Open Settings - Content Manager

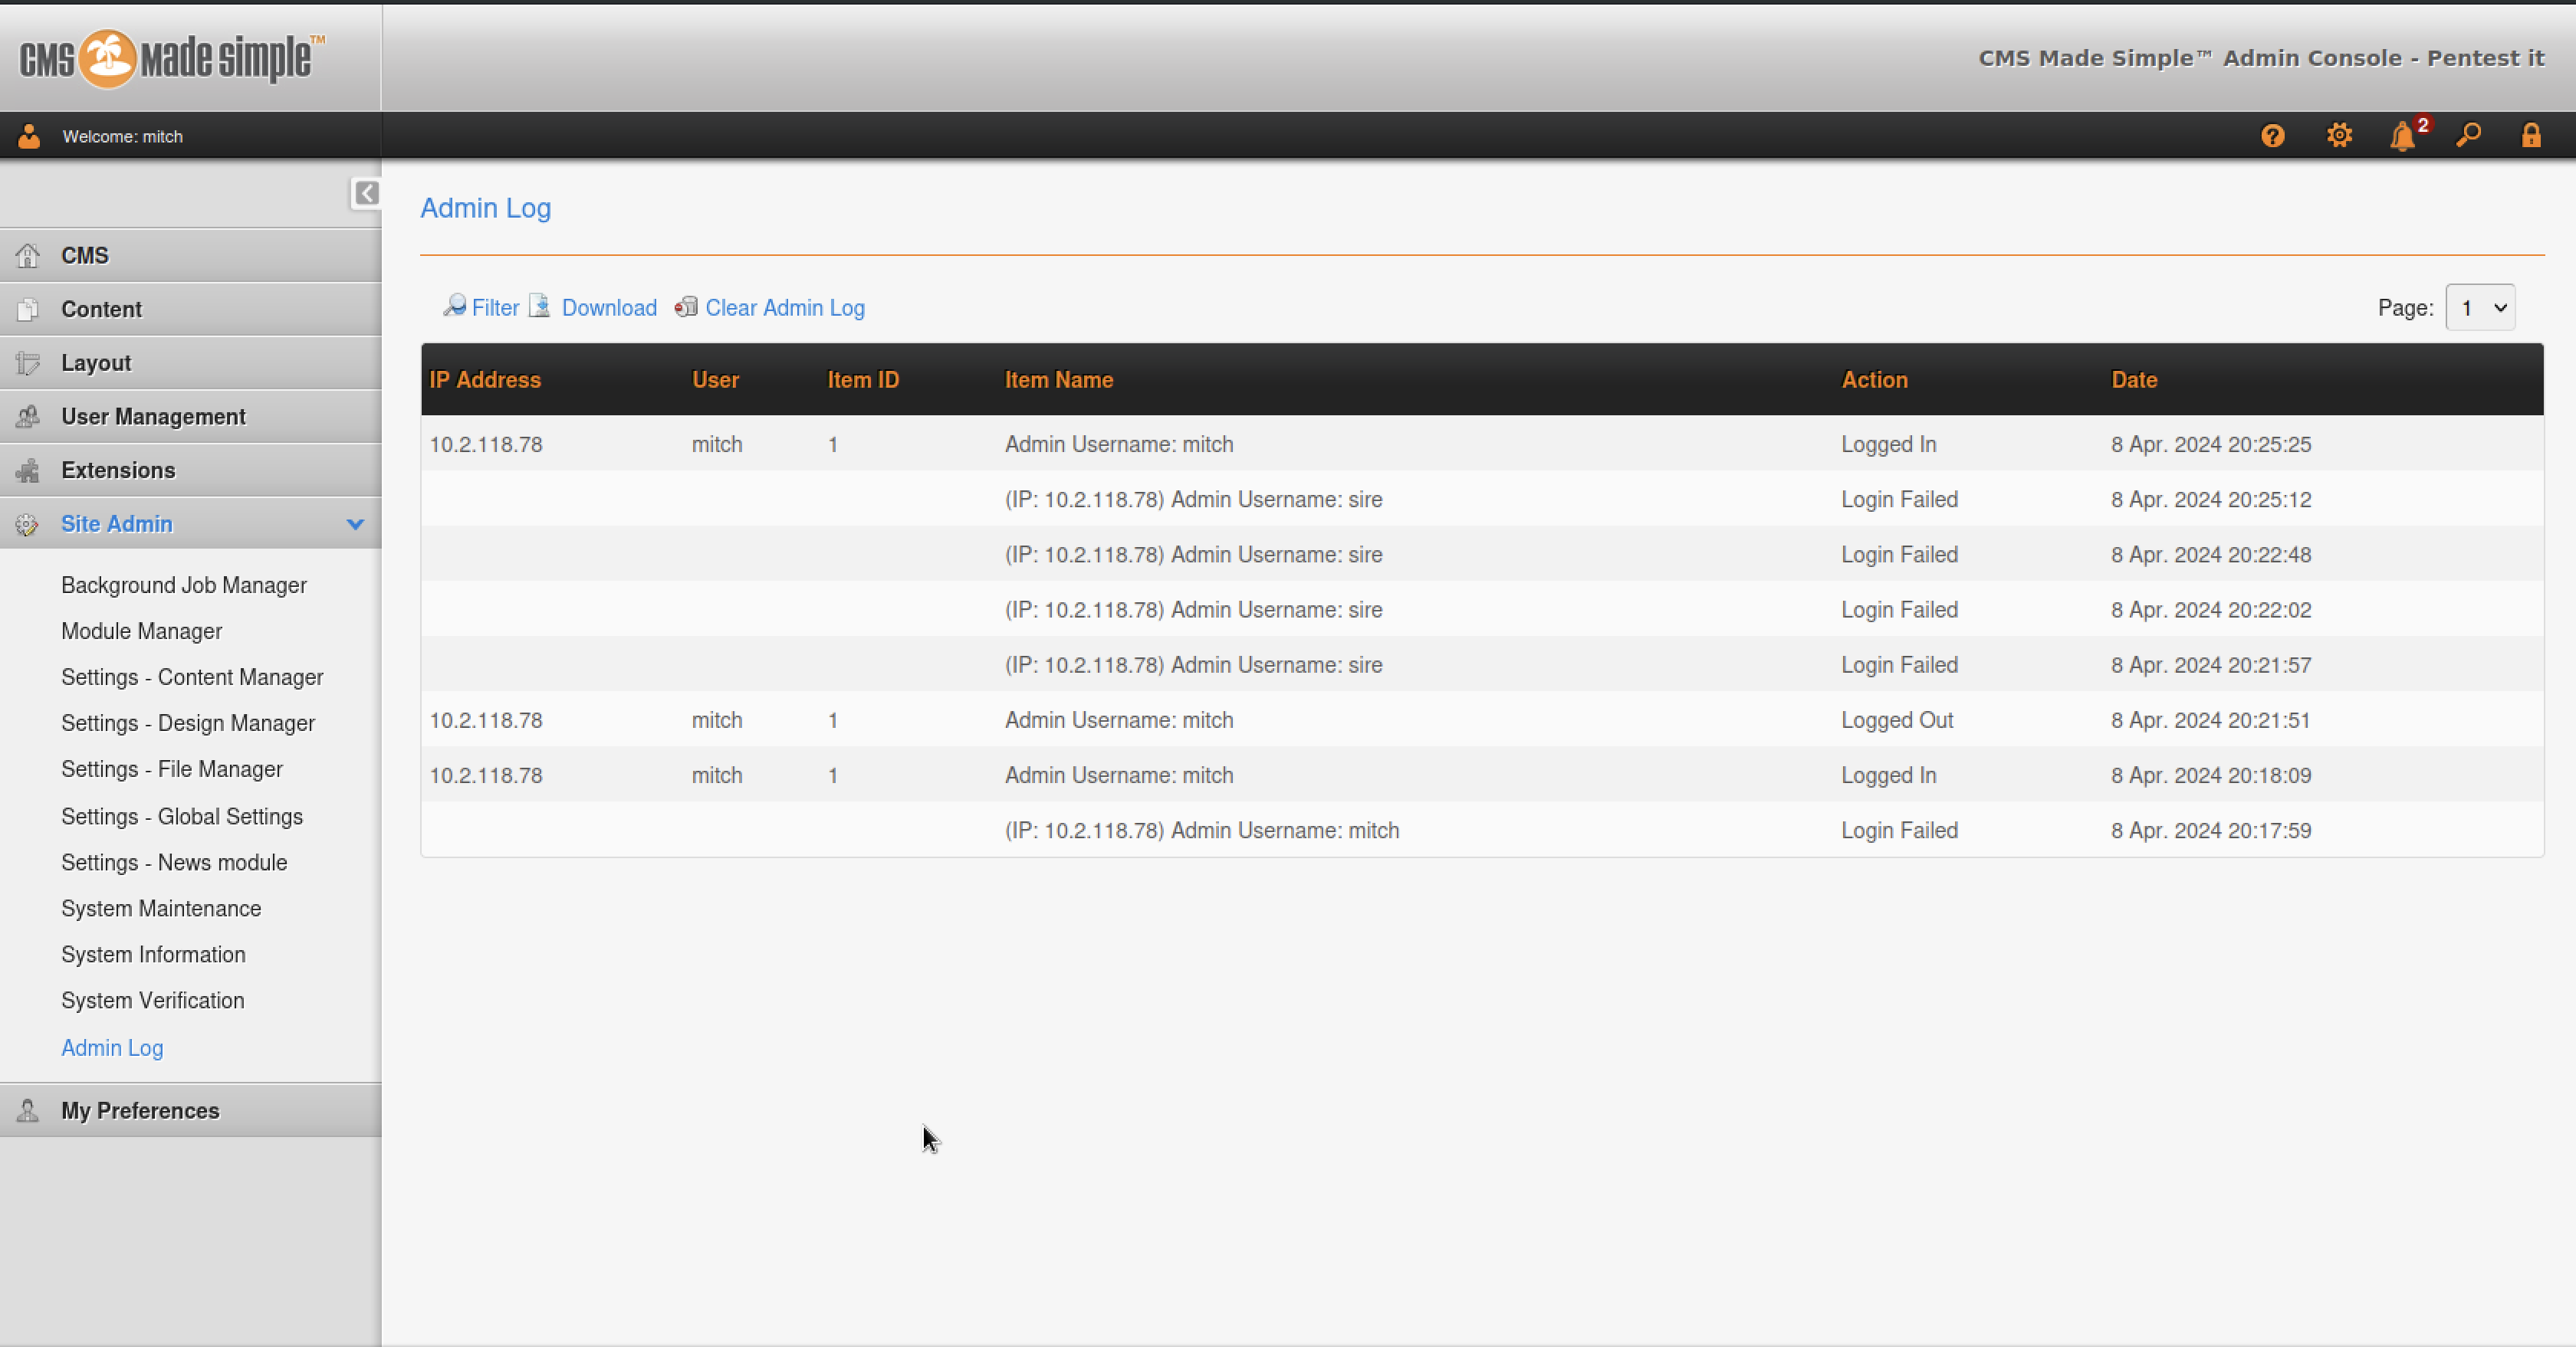pos(192,677)
